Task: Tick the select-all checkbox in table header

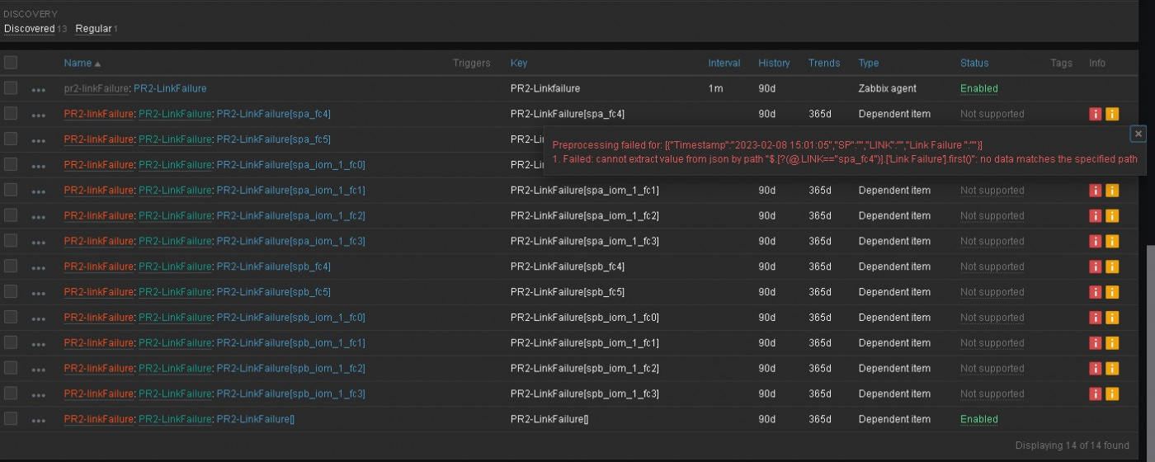Action: (x=11, y=63)
